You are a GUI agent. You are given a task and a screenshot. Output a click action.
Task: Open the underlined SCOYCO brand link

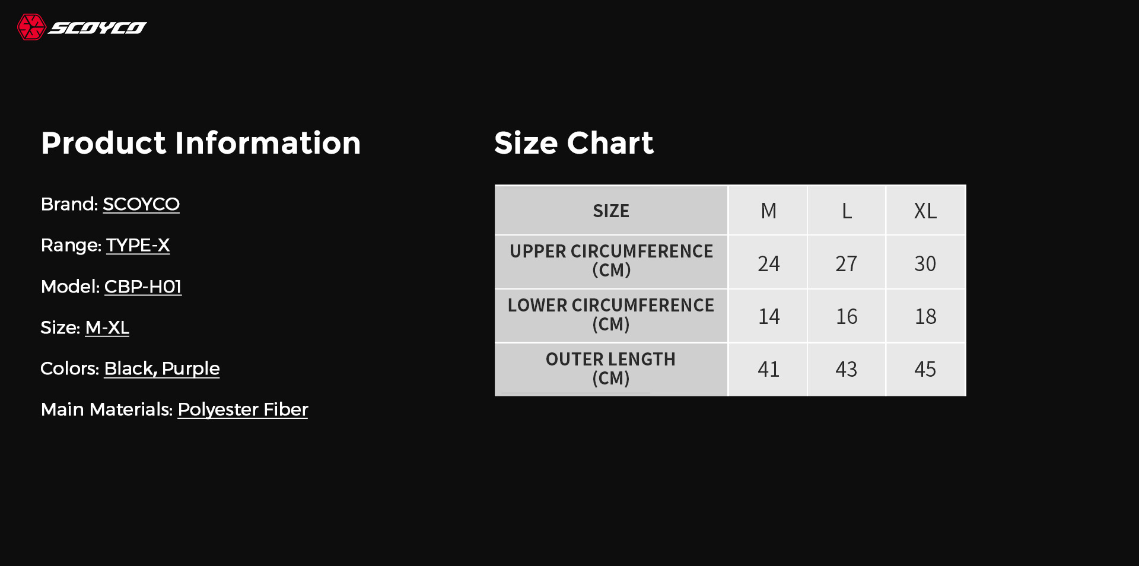click(x=141, y=204)
